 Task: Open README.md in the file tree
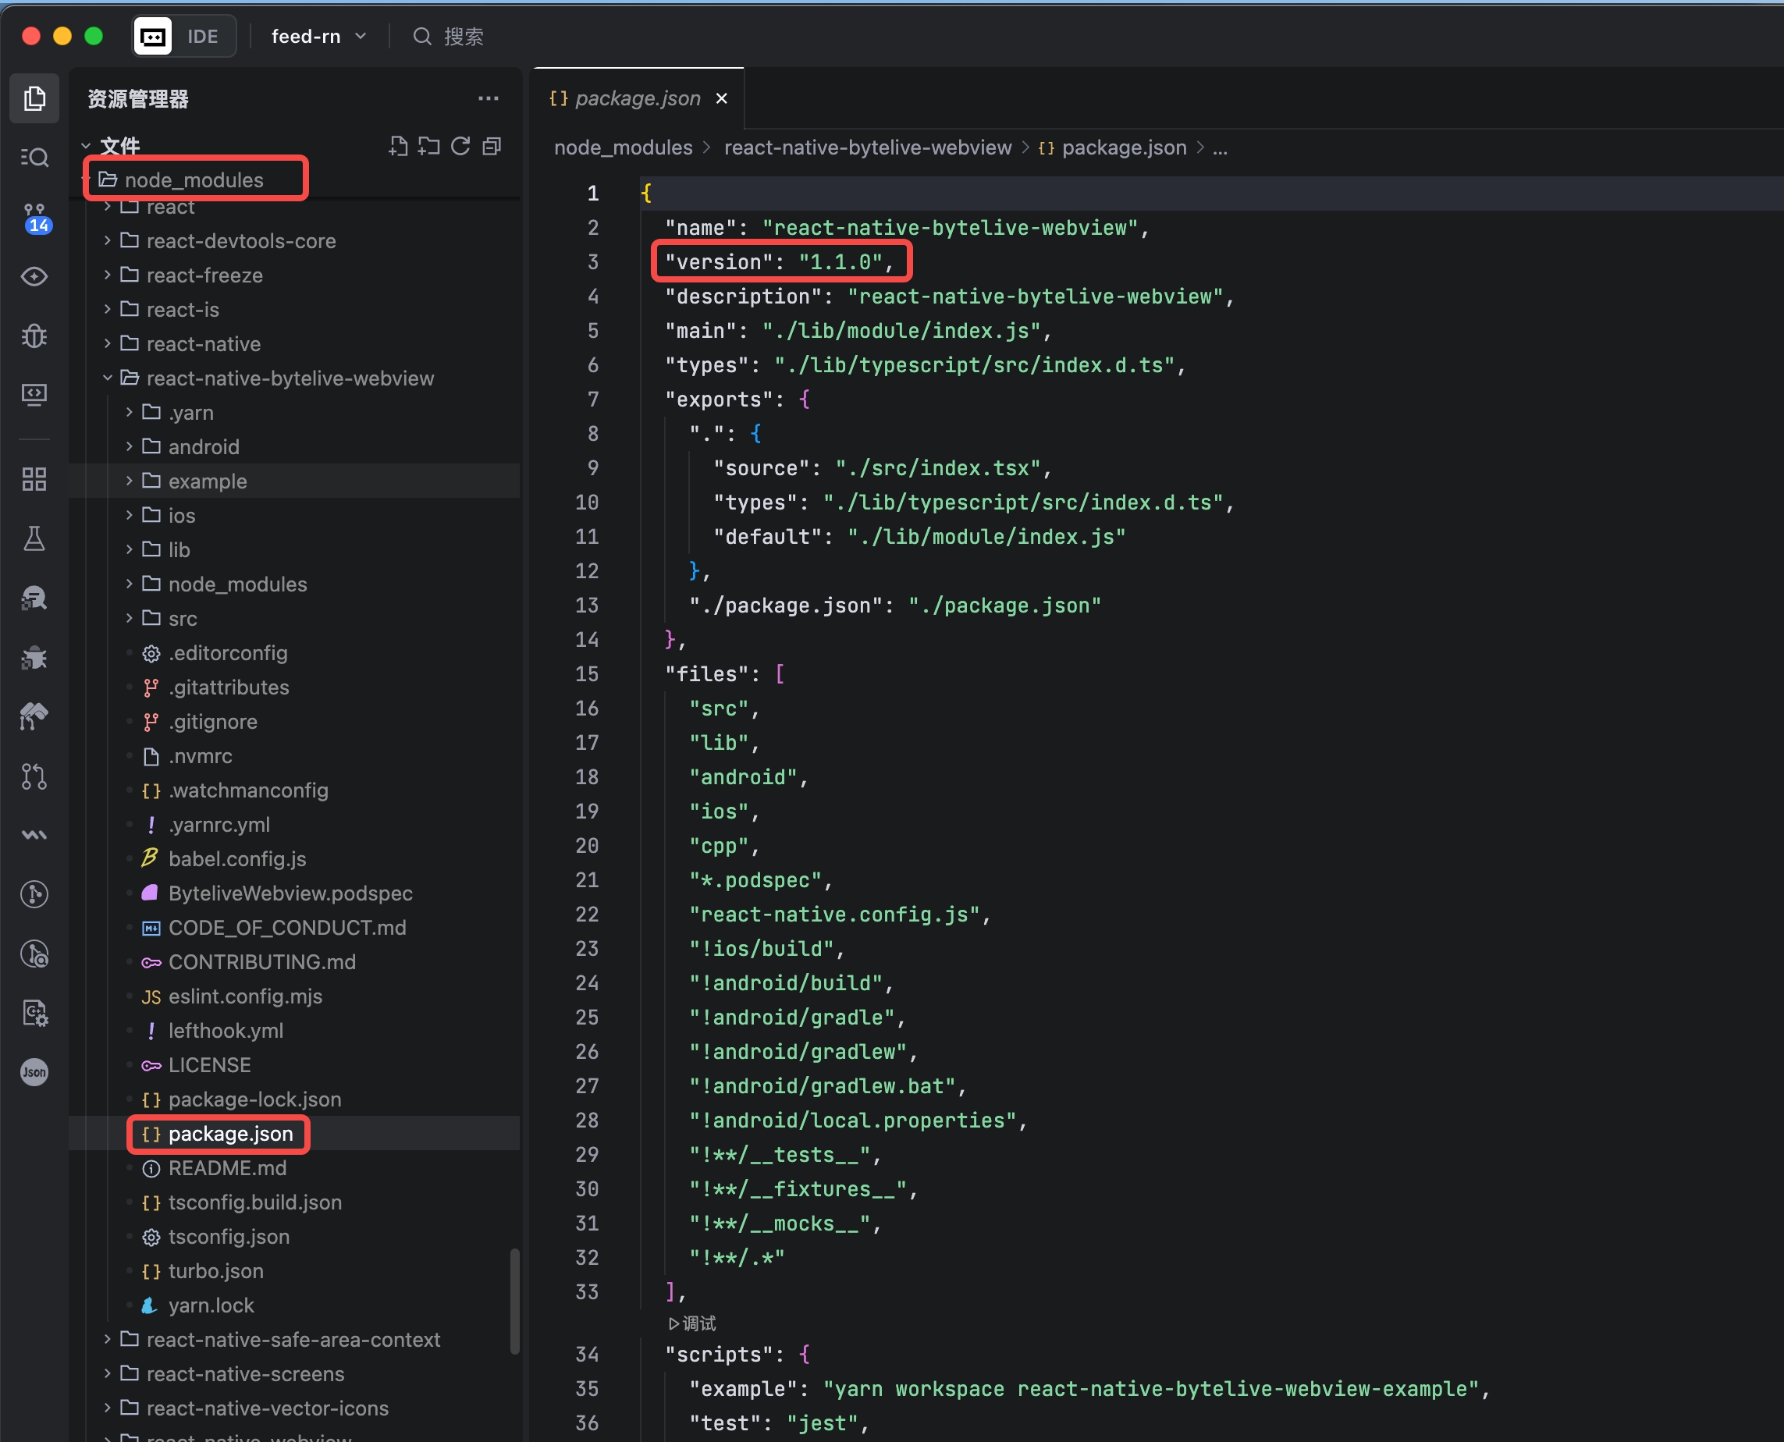tap(227, 1168)
